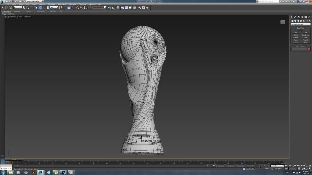The width and height of the screenshot is (312, 175).
Task: Open the Select by Name dialog
Action: 27,8
